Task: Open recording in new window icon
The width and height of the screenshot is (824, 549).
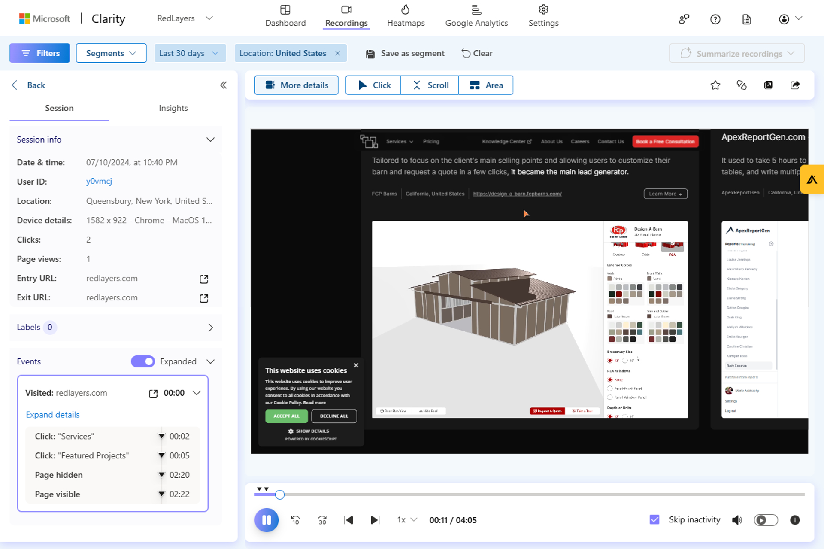Action: click(x=768, y=85)
